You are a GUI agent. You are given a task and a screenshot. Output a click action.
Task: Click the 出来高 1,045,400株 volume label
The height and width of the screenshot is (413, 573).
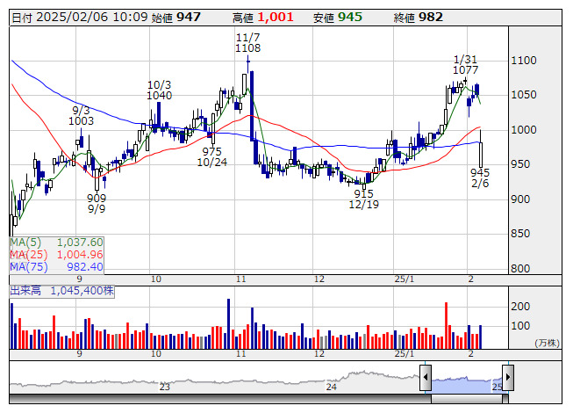(61, 291)
